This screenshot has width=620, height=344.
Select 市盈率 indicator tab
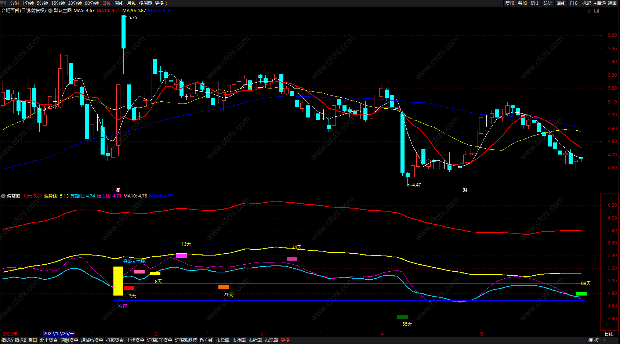point(223,340)
